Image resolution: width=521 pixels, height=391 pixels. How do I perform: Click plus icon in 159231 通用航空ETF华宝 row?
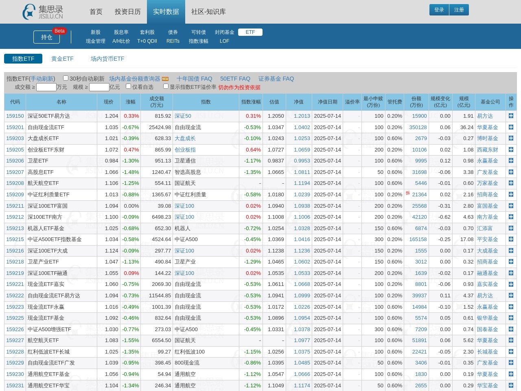click(x=511, y=385)
